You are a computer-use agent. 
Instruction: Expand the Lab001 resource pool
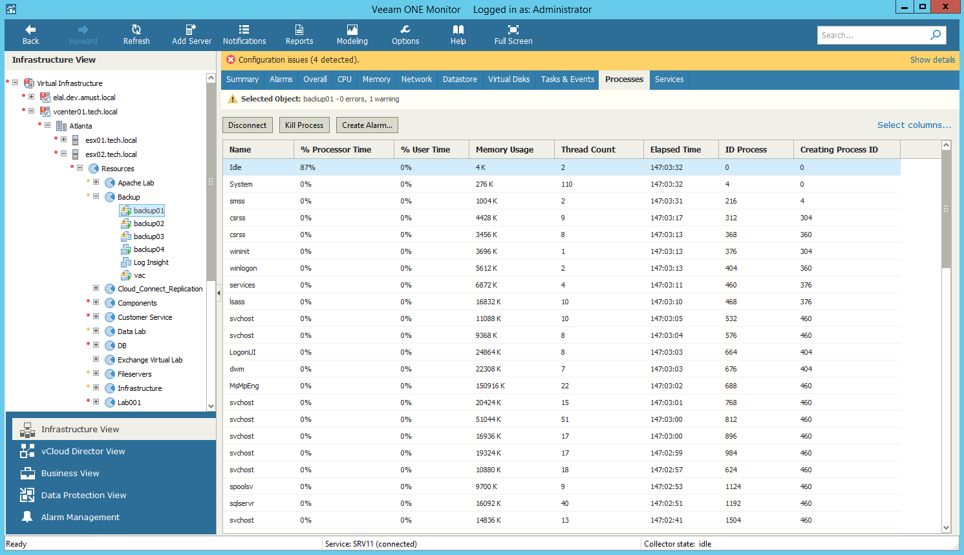click(x=96, y=402)
